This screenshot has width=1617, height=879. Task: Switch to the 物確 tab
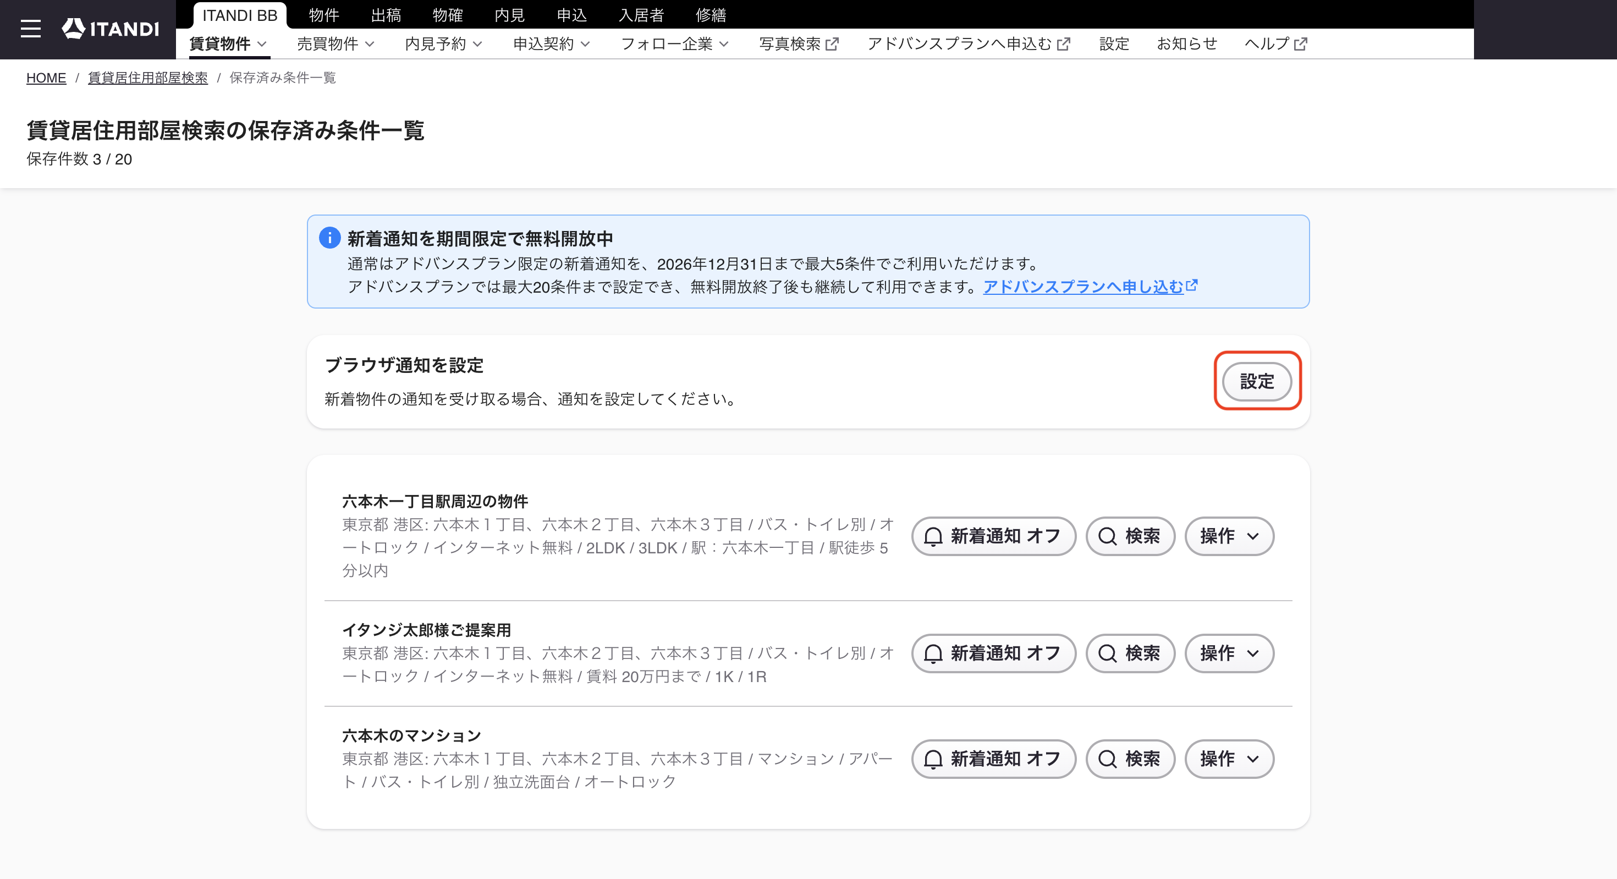click(x=448, y=15)
